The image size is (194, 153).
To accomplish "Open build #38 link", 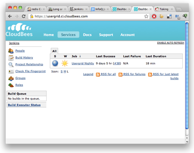I will tap(117, 63).
